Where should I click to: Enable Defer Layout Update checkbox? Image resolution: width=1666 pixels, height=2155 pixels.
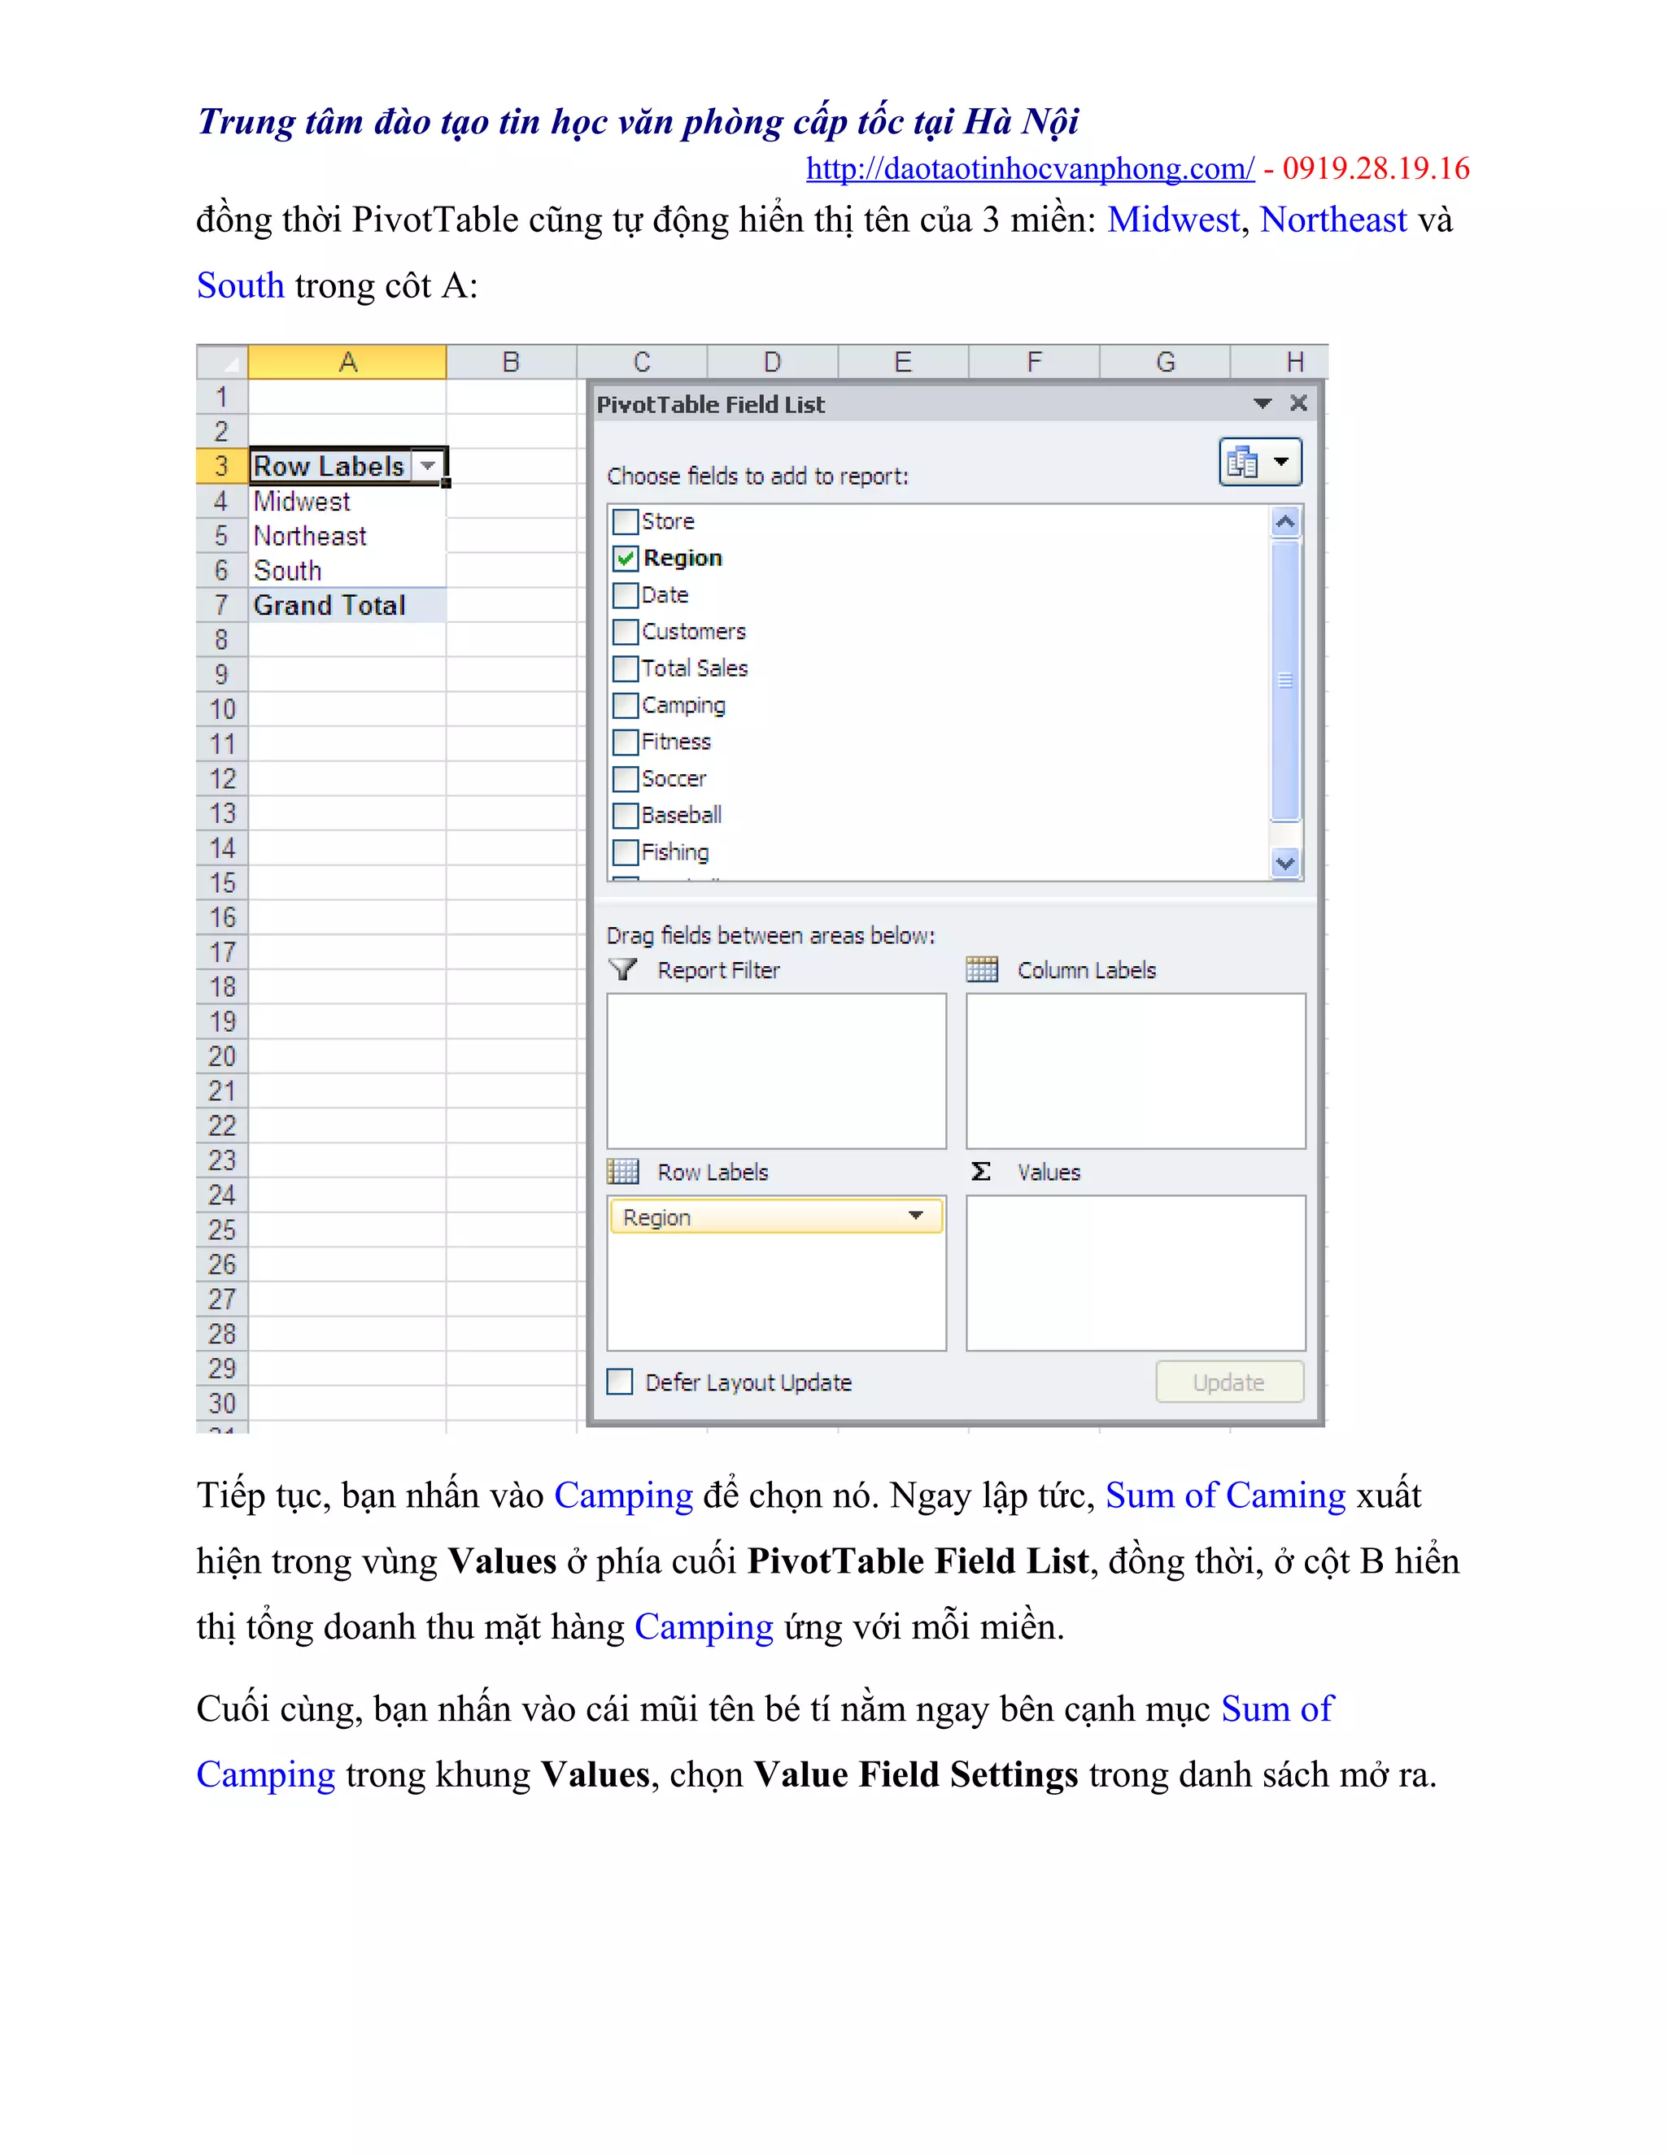(620, 1382)
